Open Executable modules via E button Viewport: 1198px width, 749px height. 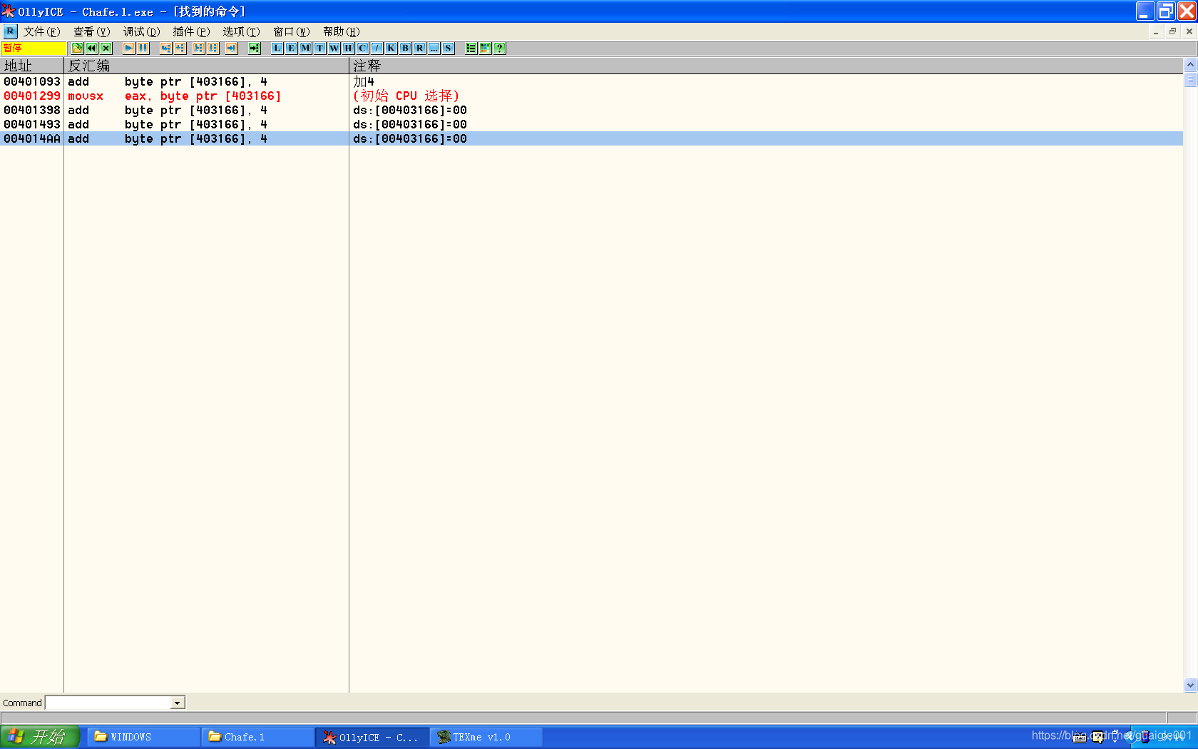pos(292,48)
